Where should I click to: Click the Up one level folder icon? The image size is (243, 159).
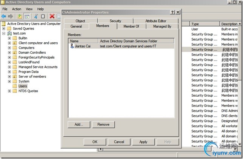click(20, 16)
